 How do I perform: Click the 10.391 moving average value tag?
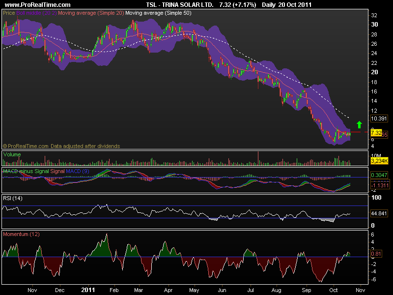pos(379,118)
